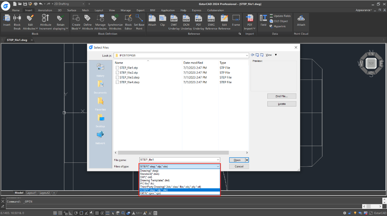The width and height of the screenshot is (387, 216).
Task: Open the Export ribbon tab
Action: 140,10
